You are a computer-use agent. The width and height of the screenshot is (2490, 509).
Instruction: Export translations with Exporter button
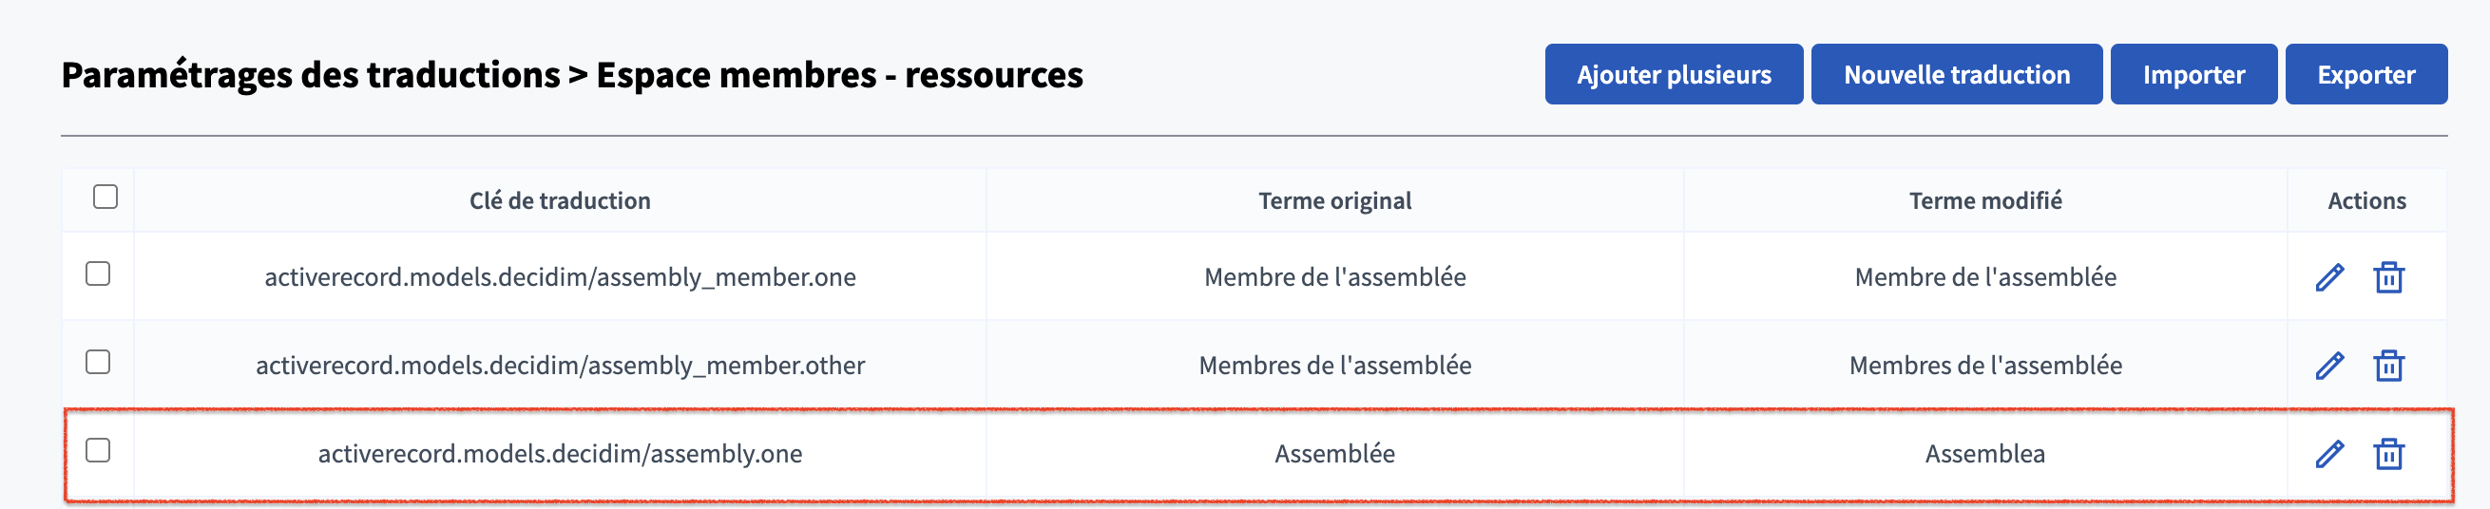coord(2365,74)
